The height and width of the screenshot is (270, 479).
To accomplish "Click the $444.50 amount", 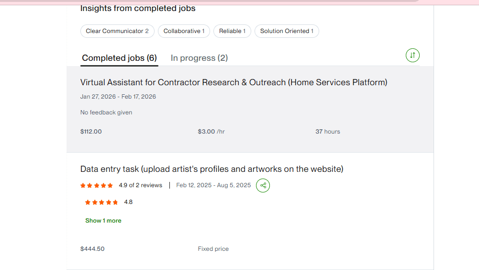I will (92, 249).
